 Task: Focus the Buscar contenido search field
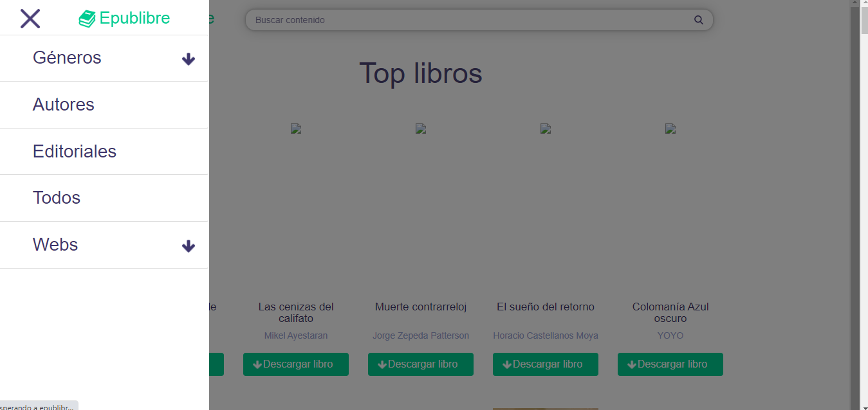pyautogui.click(x=470, y=20)
